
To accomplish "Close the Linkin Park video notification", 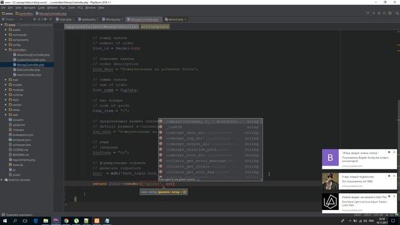I will point(394,196).
